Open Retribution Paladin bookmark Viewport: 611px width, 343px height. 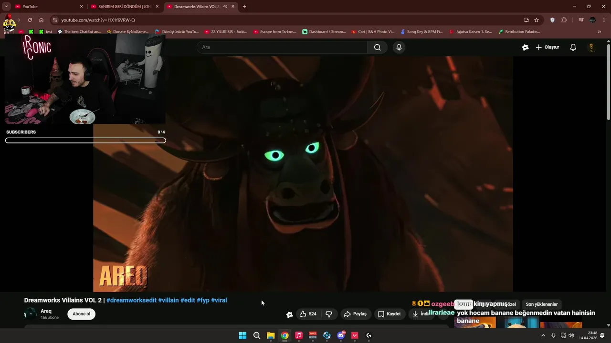519,32
